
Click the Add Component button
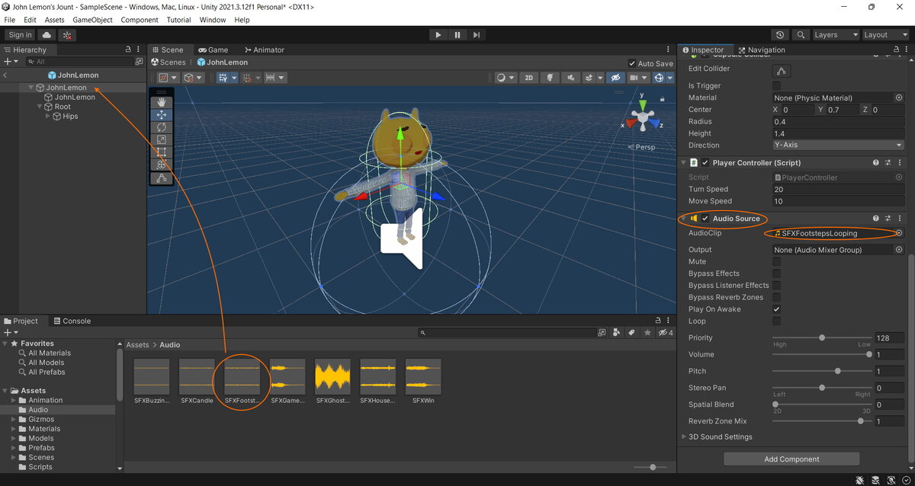pos(791,459)
